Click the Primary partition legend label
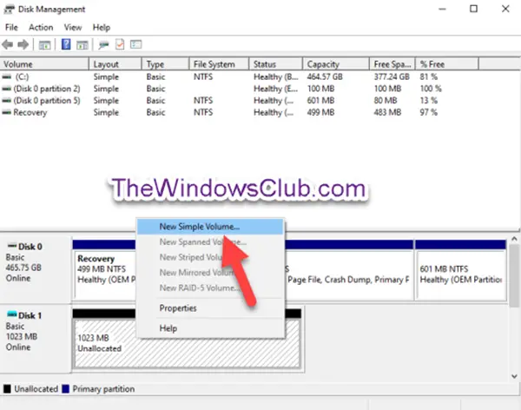This screenshot has height=410, width=521. pos(103,389)
